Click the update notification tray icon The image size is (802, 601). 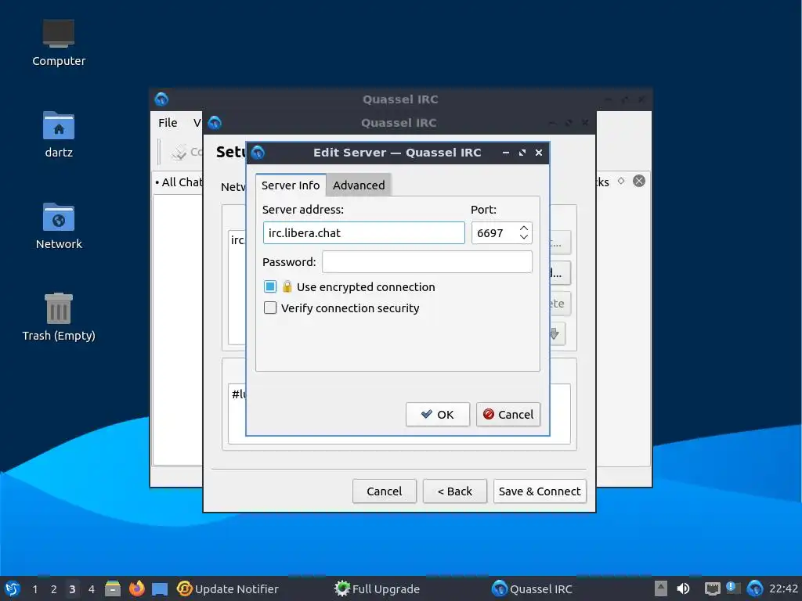click(x=733, y=588)
